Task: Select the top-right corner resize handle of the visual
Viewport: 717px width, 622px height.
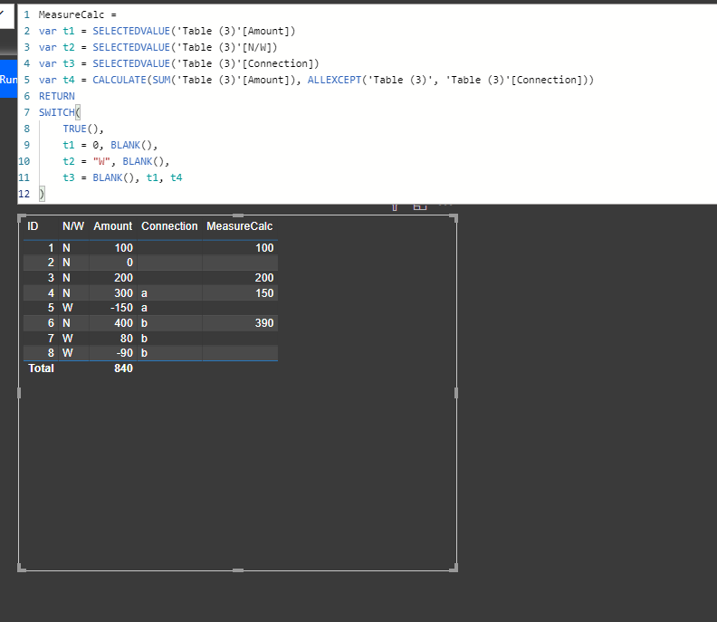Action: [455, 216]
